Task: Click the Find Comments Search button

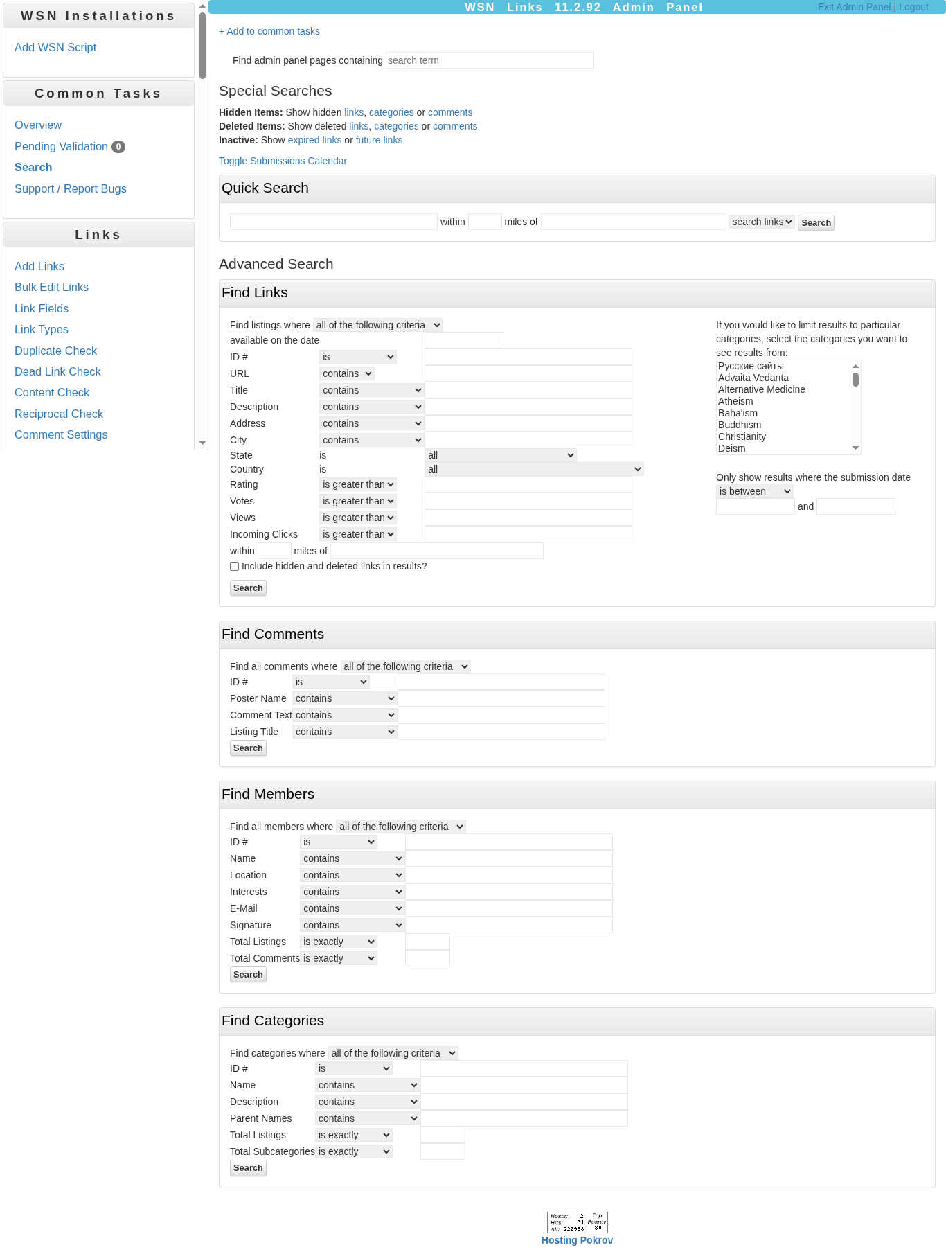Action: (x=248, y=748)
